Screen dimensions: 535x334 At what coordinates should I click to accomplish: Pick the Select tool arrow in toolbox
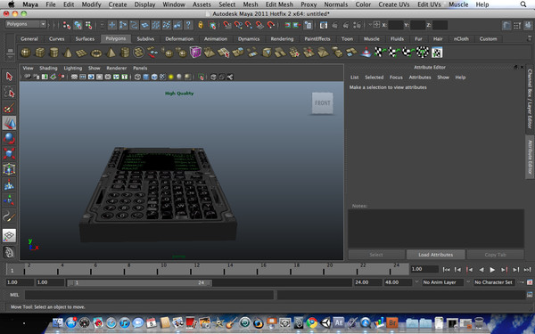click(x=9, y=77)
